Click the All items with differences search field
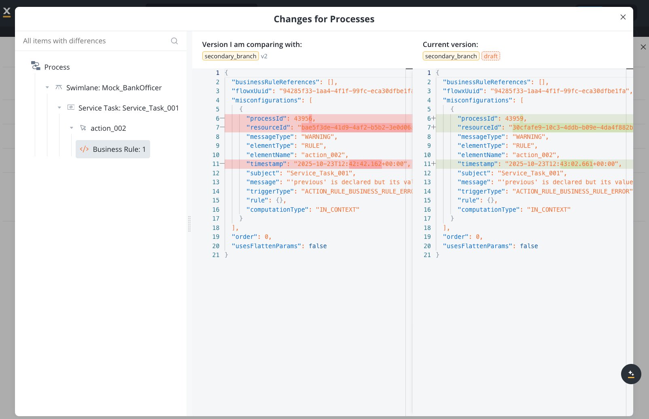 [x=95, y=41]
